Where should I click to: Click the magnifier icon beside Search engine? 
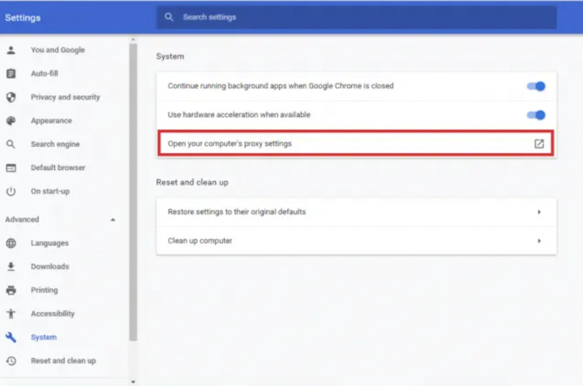11,144
